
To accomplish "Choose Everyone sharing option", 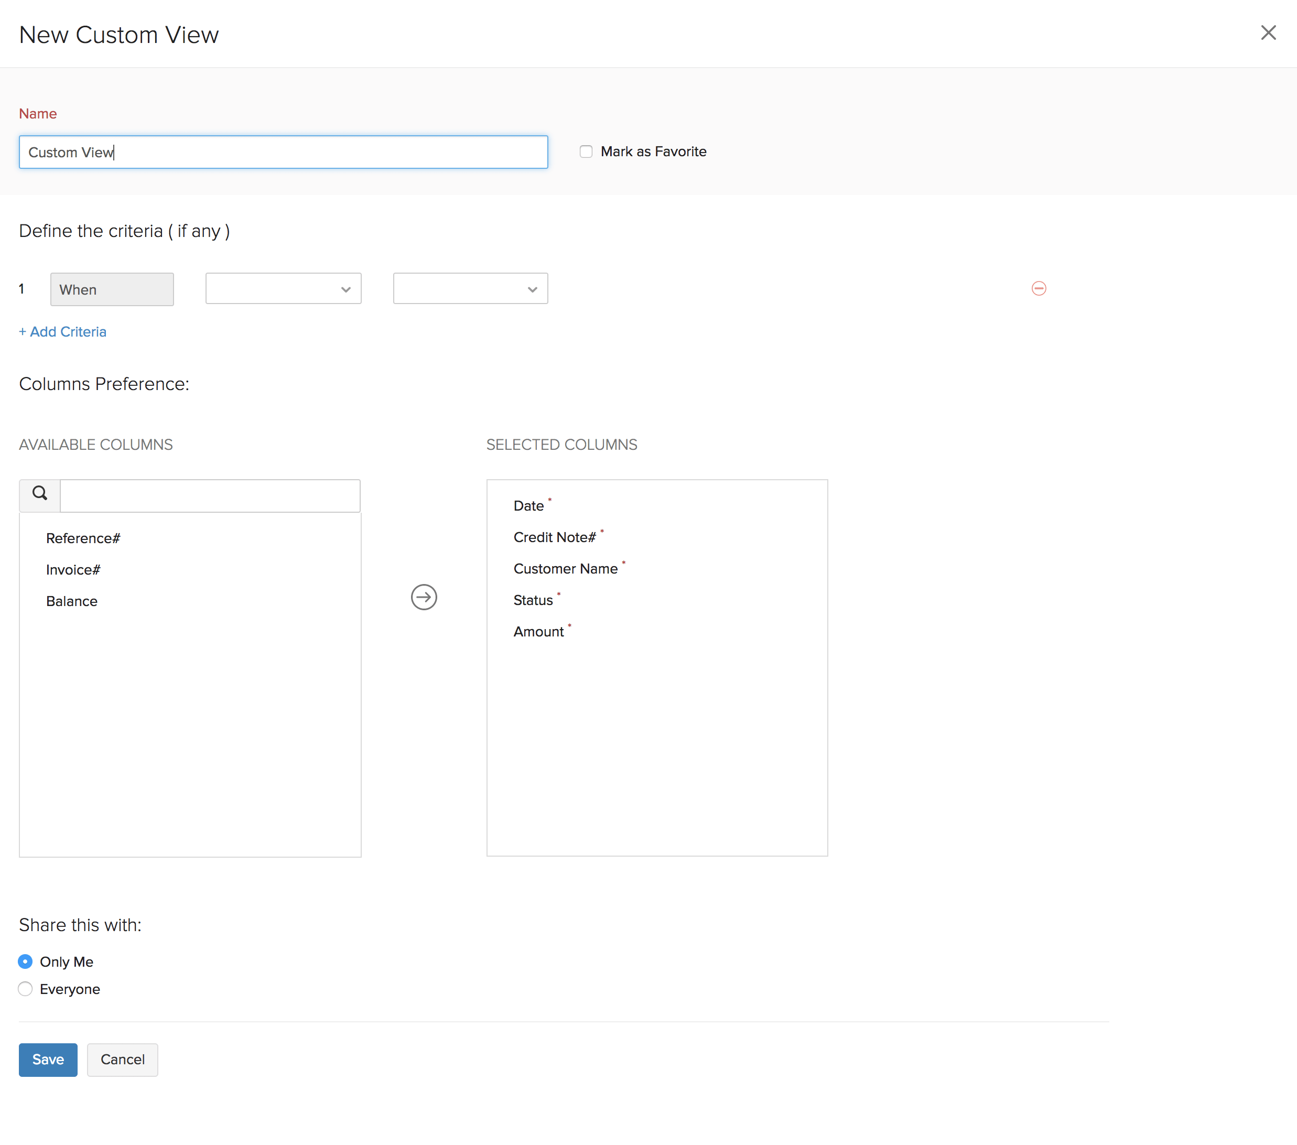I will pyautogui.click(x=25, y=988).
